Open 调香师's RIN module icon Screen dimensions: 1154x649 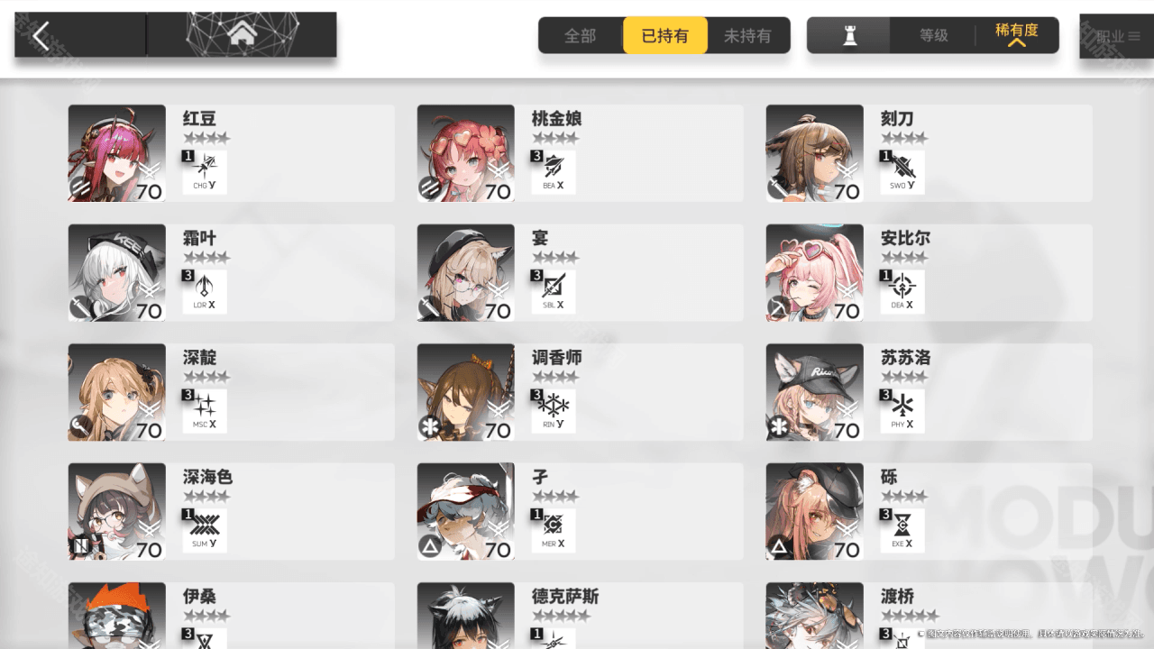pos(554,411)
